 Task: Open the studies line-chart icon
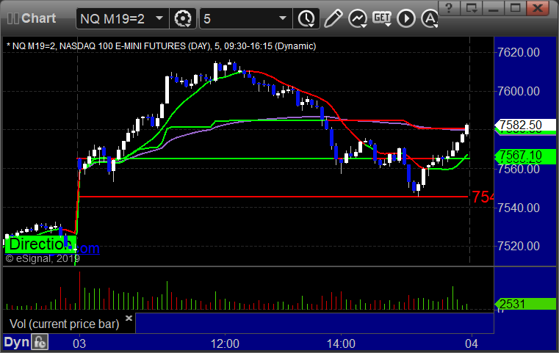point(358,18)
